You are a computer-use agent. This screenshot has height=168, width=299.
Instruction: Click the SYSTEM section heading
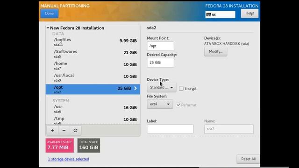pos(61,101)
